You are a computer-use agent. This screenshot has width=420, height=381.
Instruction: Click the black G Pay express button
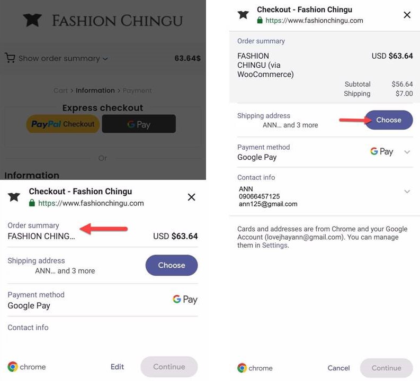(139, 124)
